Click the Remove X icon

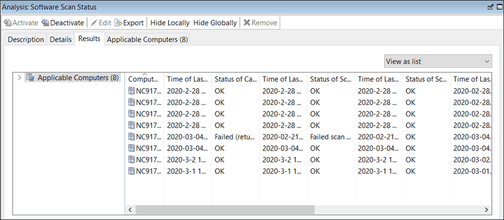point(247,23)
